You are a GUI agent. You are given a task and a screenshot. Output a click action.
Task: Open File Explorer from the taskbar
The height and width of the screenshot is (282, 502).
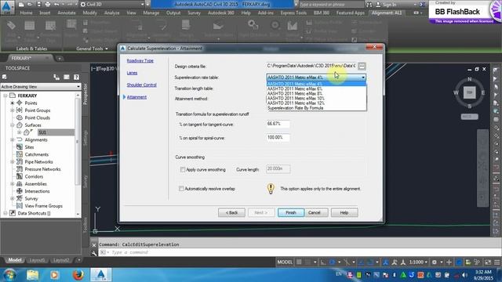[32, 275]
